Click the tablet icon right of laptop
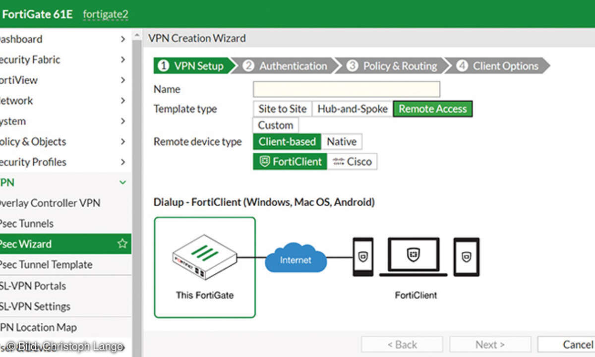Viewport: 595px width, 357px height. pyautogui.click(x=466, y=257)
